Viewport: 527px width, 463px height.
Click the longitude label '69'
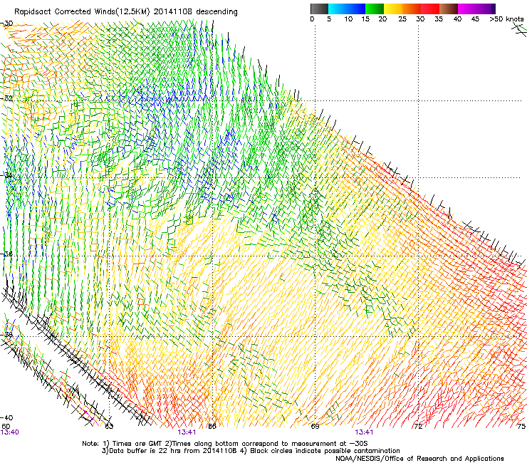[315, 427]
